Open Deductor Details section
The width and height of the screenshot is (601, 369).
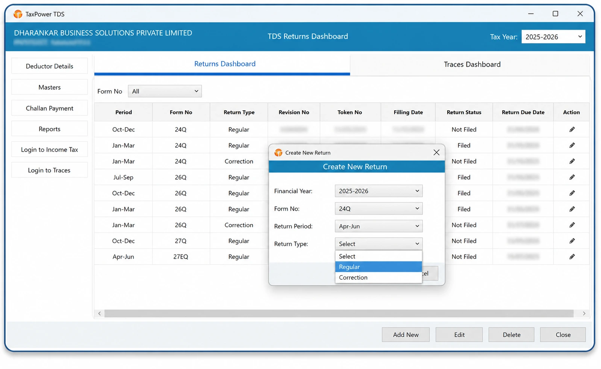50,66
